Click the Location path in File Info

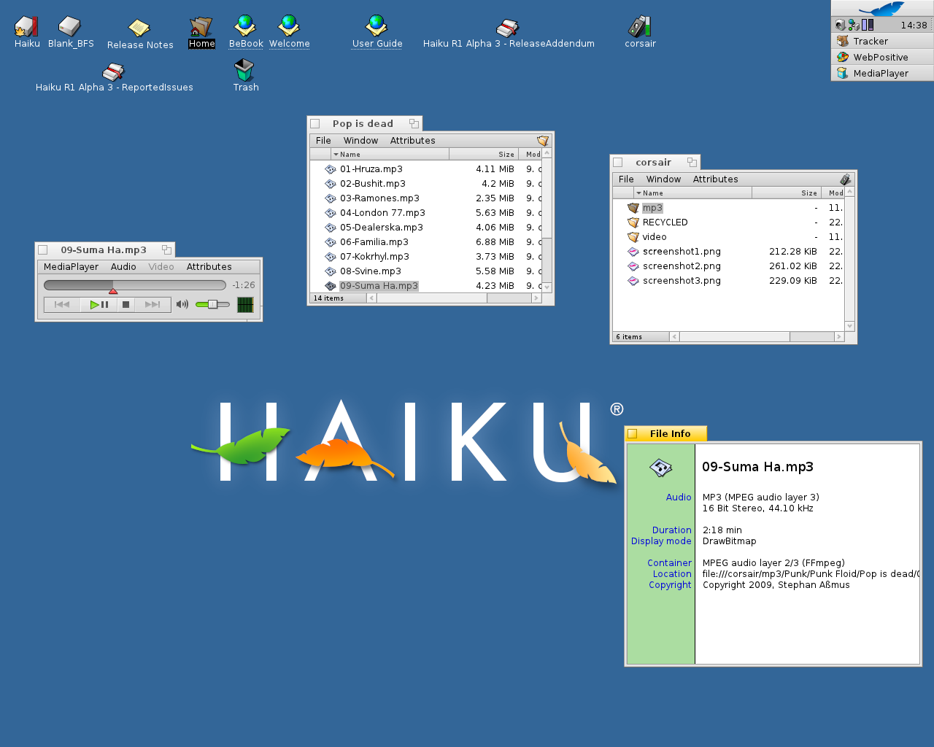(x=810, y=574)
